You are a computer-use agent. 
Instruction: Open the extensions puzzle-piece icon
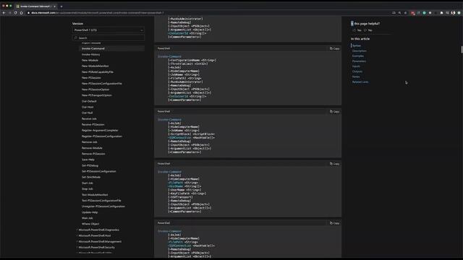tap(441, 13)
